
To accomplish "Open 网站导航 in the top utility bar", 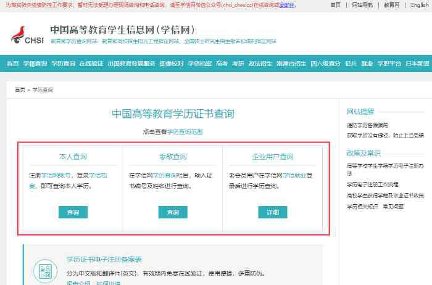I will [362, 5].
